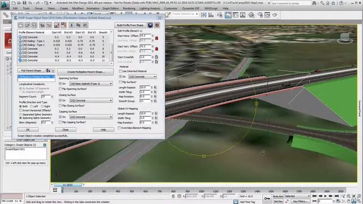Click Create Multispline Parent Shape button
The image size is (363, 204).
click(x=86, y=72)
